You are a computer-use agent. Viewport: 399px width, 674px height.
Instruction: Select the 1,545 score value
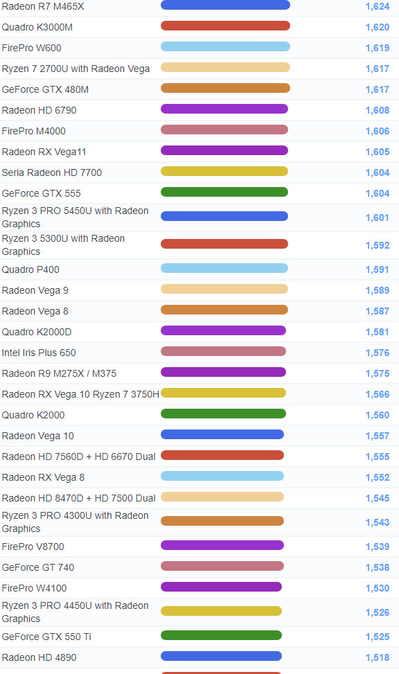click(x=378, y=498)
